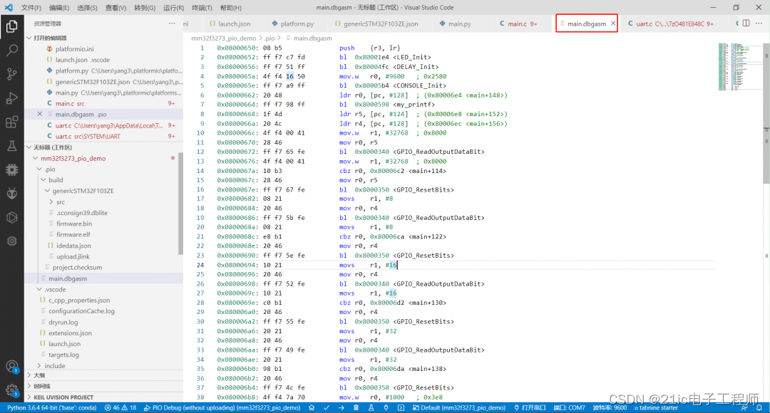The height and width of the screenshot is (413, 770).
Task: Click the PlatformIO Clean trash icon in status bar
Action: [356, 407]
